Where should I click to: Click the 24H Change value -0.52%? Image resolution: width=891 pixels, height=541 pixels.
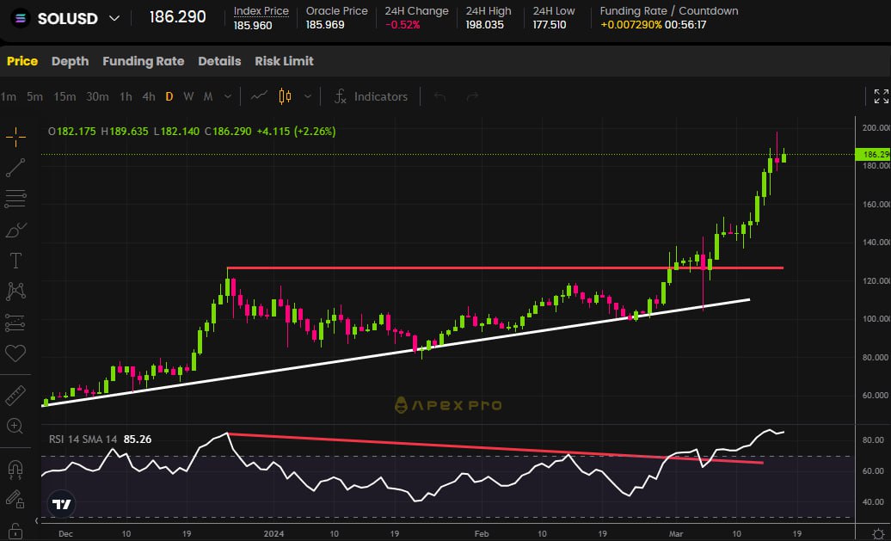(402, 25)
